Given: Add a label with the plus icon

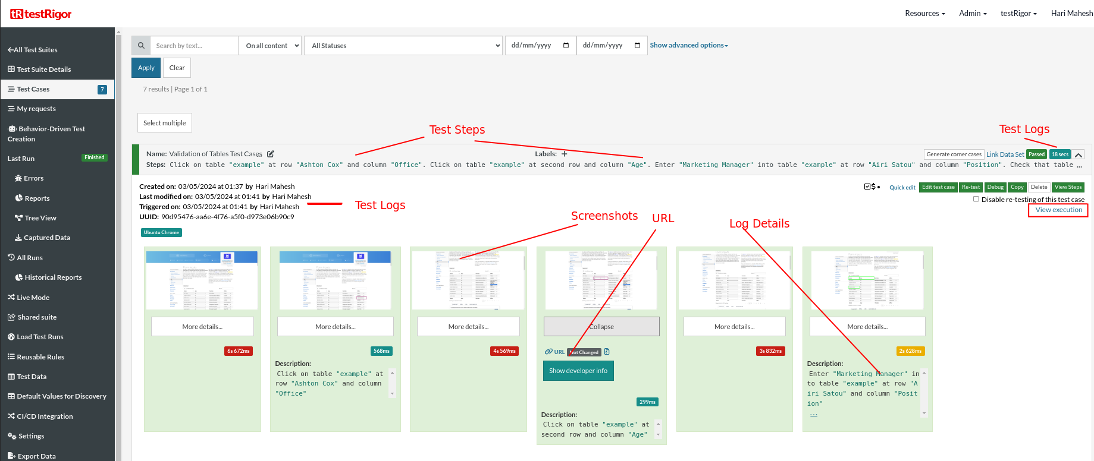Looking at the screenshot, I should (x=565, y=154).
